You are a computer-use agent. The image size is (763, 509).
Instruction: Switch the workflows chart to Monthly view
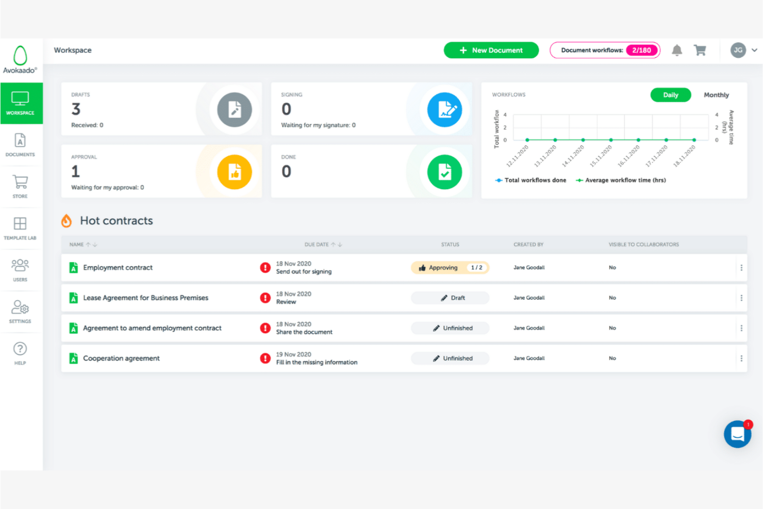[x=716, y=95]
